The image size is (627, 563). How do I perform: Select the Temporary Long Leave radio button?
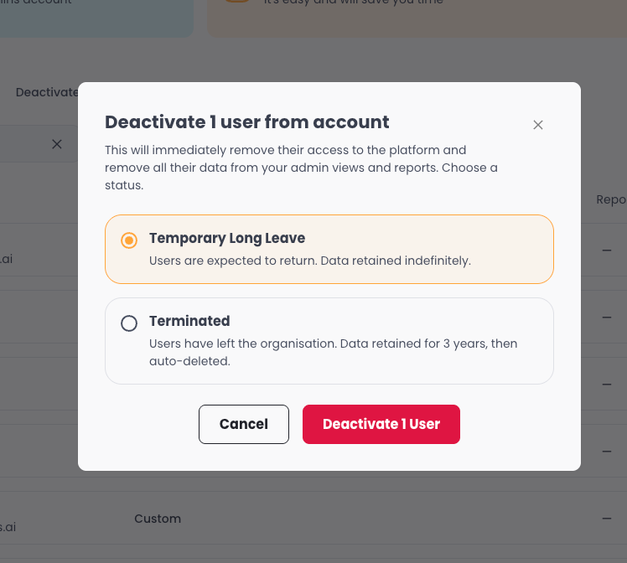point(129,240)
